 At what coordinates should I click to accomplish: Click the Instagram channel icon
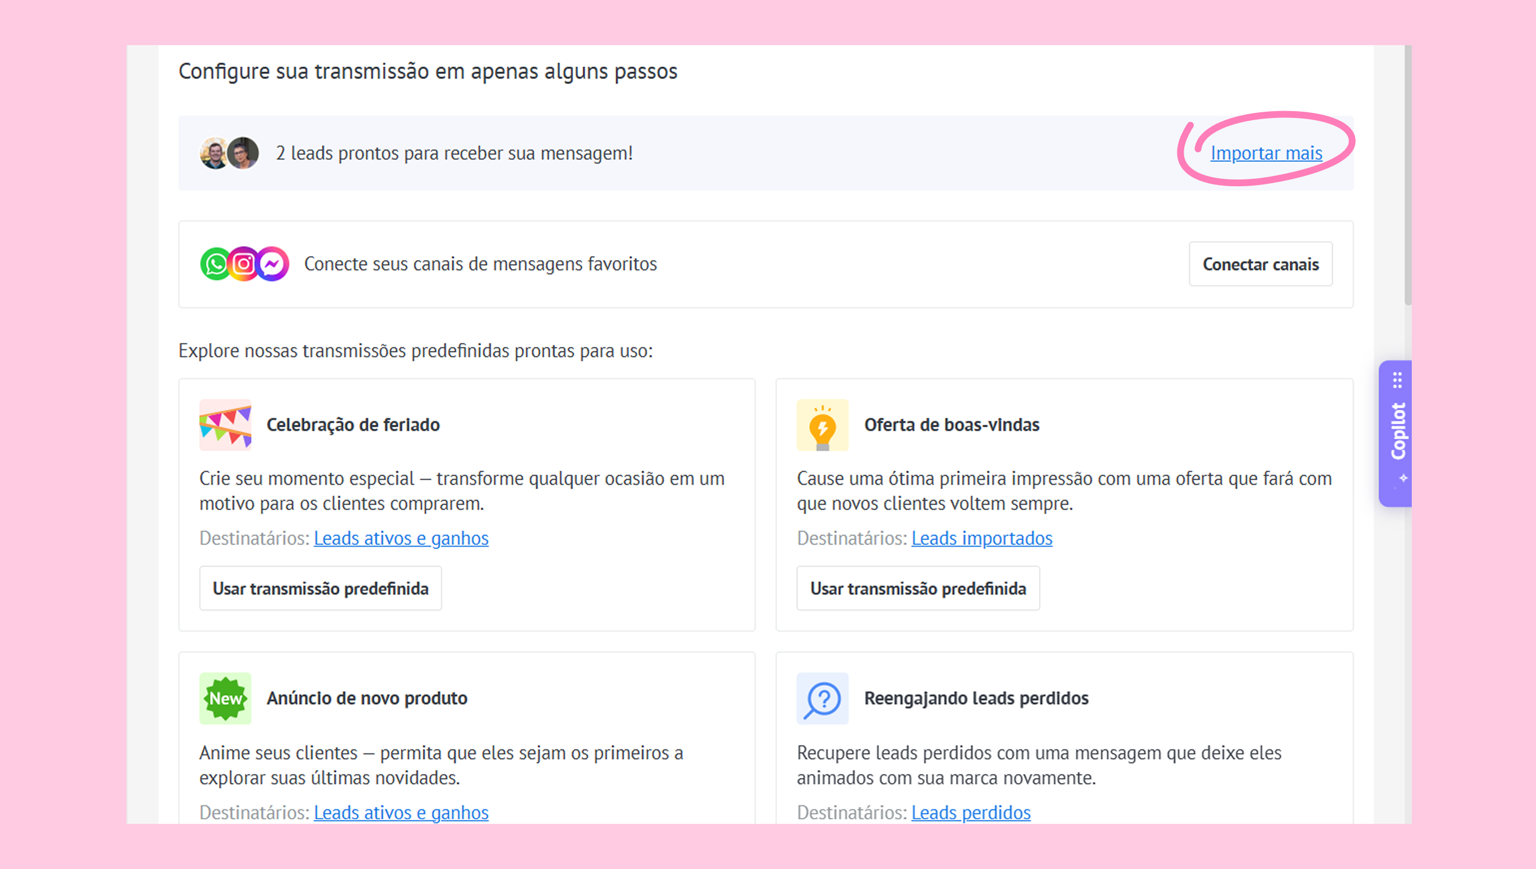click(x=243, y=264)
